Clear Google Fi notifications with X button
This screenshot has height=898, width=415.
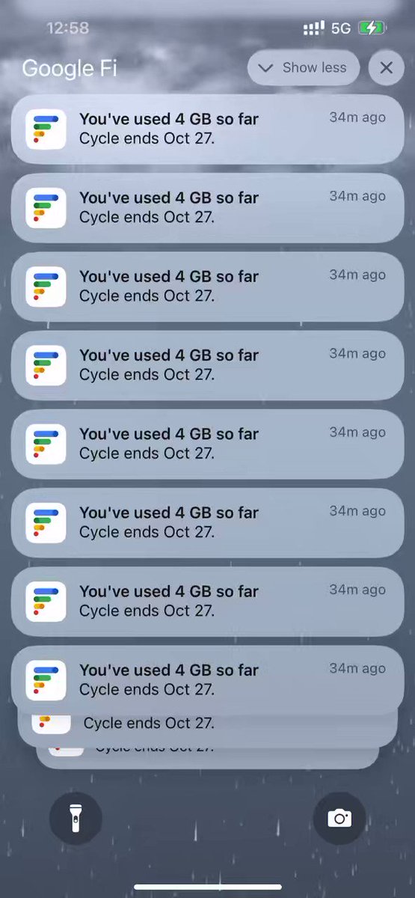point(386,68)
